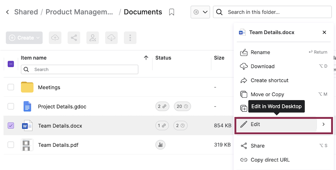The height and width of the screenshot is (170, 336).
Task: Expand the search filter dropdown
Action: (200, 12)
